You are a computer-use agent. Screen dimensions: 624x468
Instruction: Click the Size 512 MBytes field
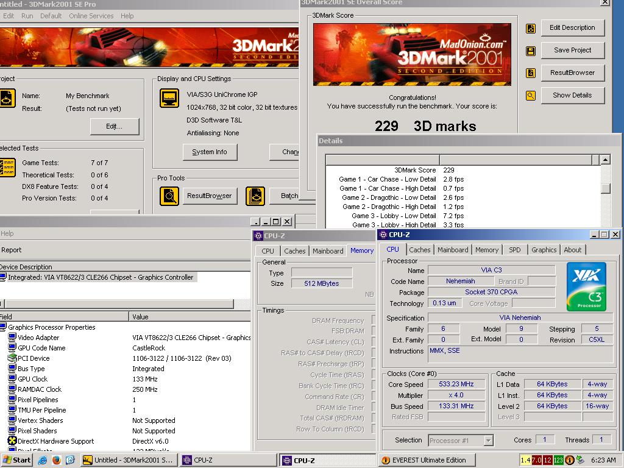[322, 283]
